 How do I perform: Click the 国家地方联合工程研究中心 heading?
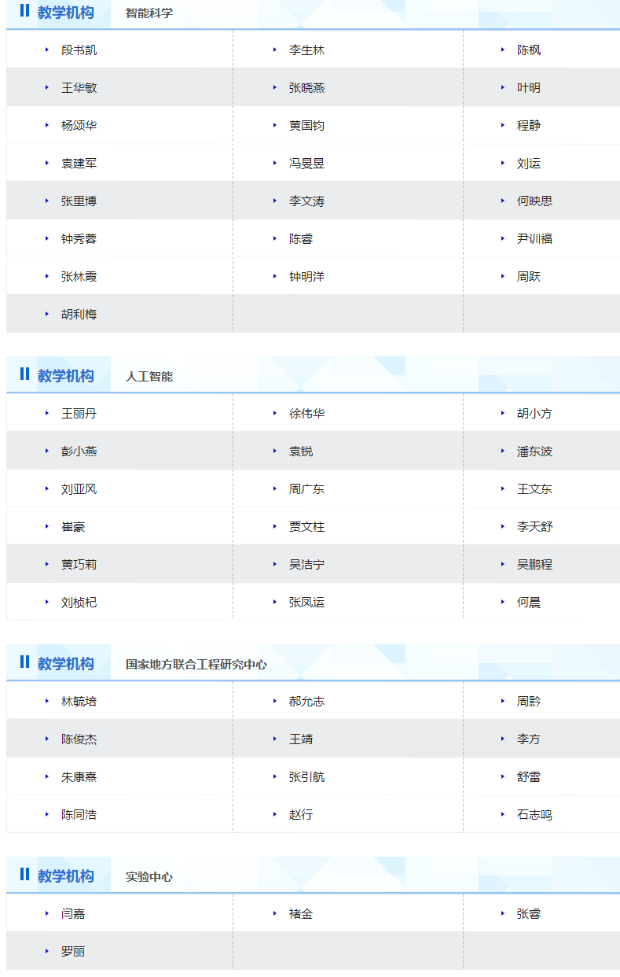[x=196, y=665]
